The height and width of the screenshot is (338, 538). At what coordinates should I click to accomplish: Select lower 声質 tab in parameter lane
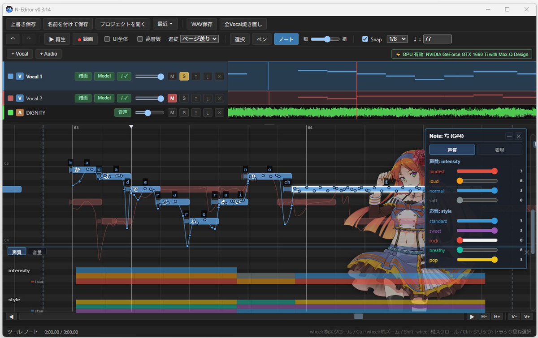coord(17,252)
